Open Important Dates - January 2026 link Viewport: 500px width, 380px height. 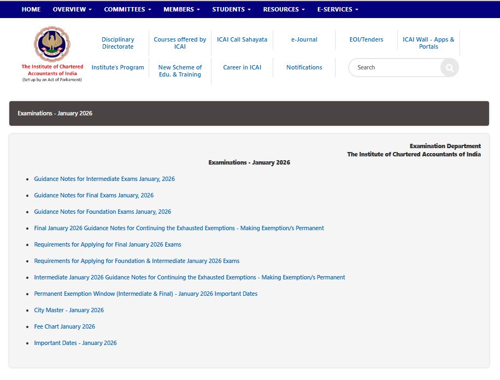click(75, 343)
